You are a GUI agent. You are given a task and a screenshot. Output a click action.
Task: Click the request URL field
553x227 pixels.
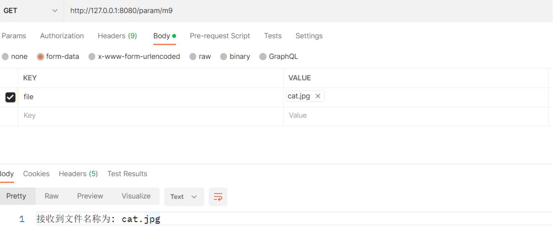pyautogui.click(x=308, y=11)
